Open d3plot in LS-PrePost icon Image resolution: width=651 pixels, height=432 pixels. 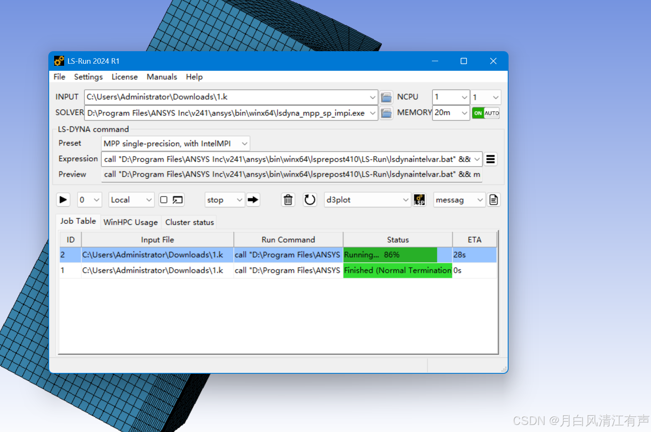point(419,200)
